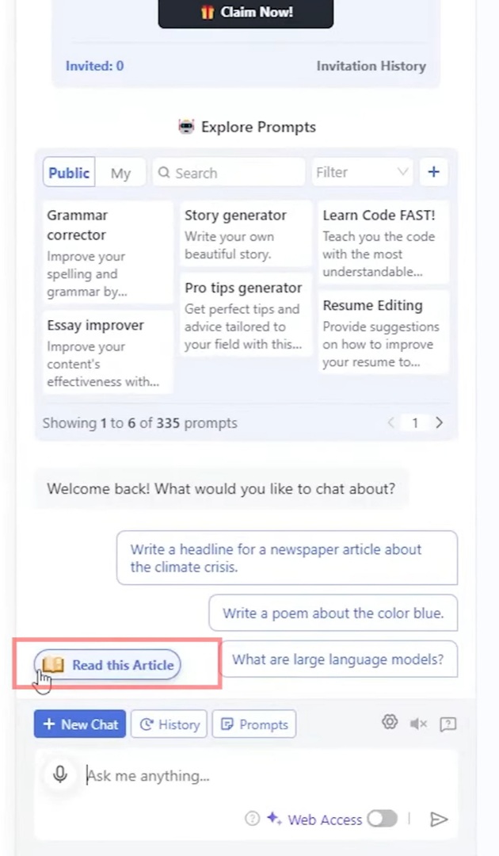Click the prompts Search field

coord(228,173)
